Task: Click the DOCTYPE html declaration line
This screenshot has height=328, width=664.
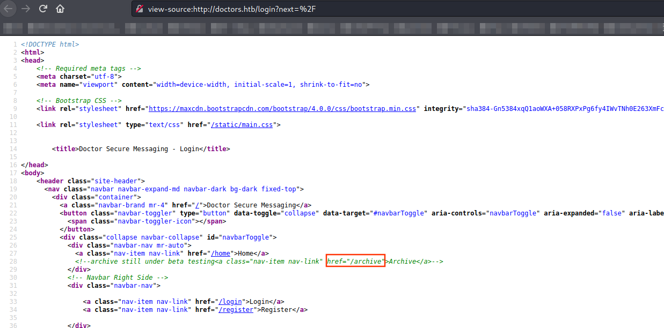Action: [x=50, y=44]
